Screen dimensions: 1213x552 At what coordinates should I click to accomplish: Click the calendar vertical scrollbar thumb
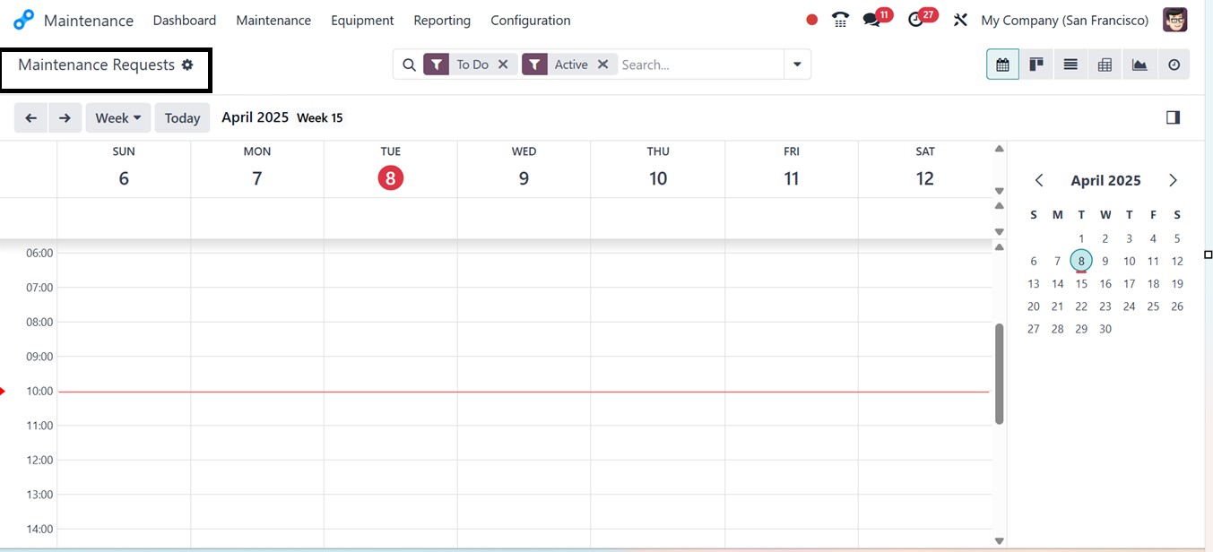999,373
